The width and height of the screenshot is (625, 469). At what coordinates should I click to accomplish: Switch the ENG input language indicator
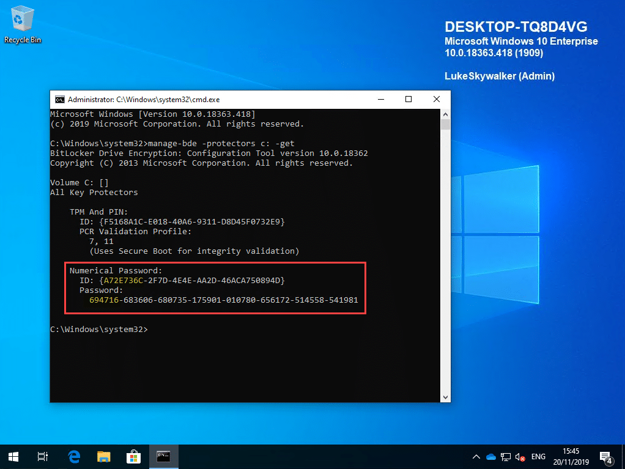[x=538, y=457]
